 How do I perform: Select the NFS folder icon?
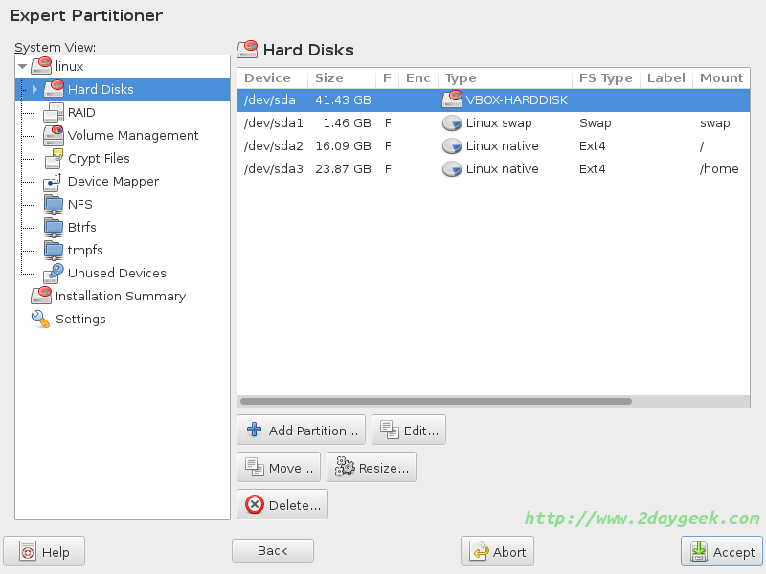(x=54, y=205)
